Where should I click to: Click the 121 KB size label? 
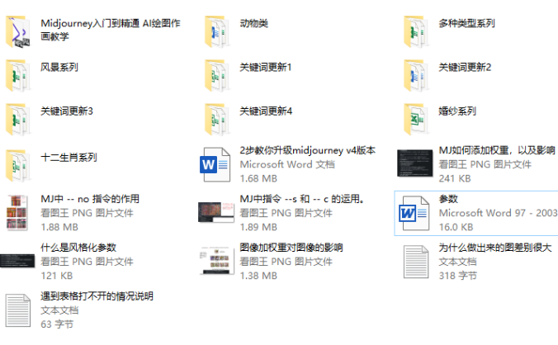(57, 276)
